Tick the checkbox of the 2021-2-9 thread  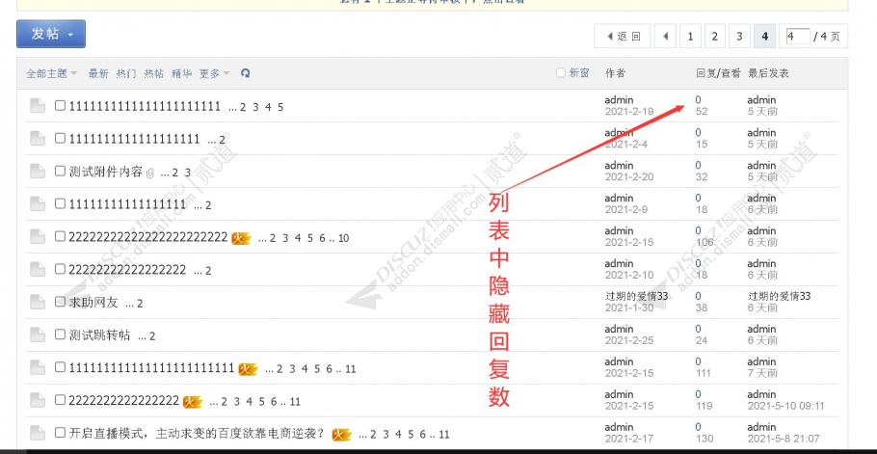pos(60,203)
